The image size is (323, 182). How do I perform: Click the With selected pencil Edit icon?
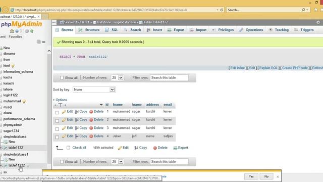tap(120, 148)
